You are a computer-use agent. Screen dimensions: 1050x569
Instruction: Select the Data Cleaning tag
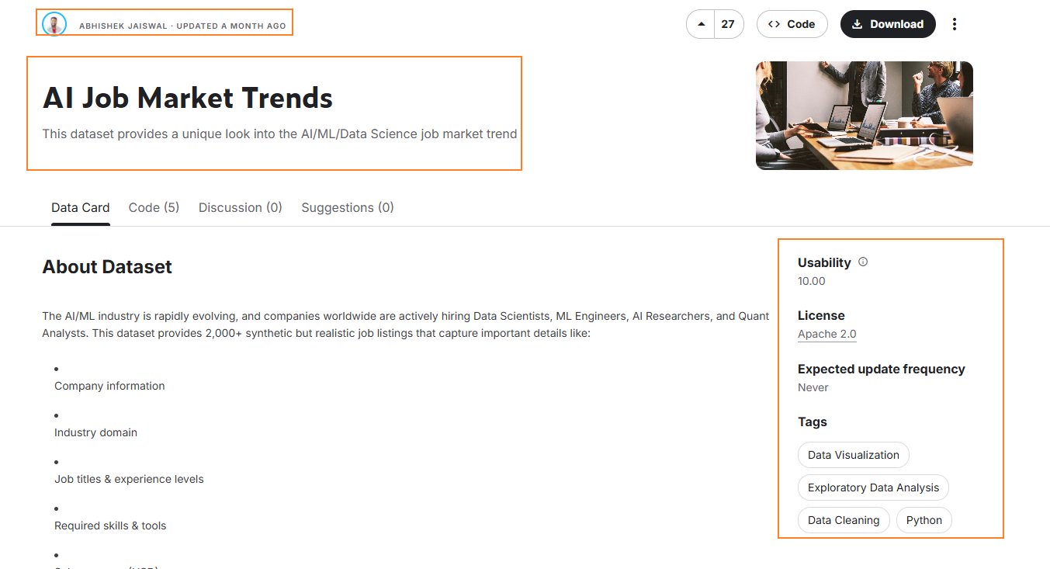[x=844, y=520]
